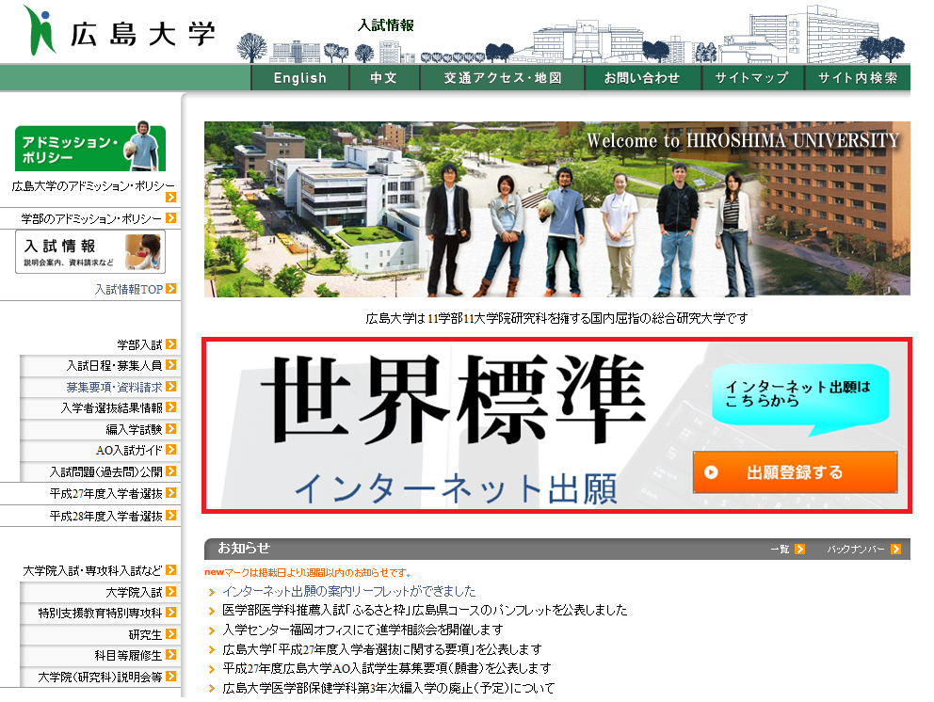Open 平成27年度入学者選抜 link
934x702 pixels.
[106, 494]
